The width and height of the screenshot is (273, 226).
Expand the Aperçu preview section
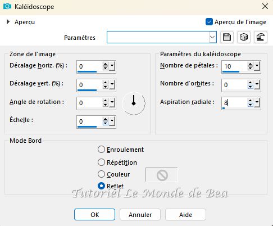8,22
